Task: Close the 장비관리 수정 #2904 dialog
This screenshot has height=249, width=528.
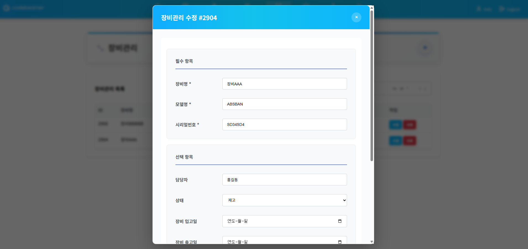Action: 356,17
